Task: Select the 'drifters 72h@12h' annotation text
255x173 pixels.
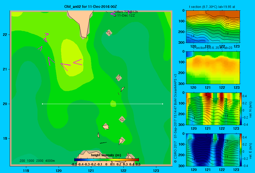Action: pyautogui.click(x=126, y=12)
